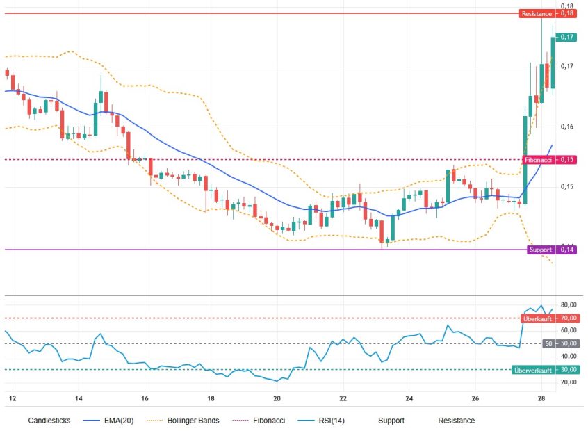Click the date label 14 on time axis
This screenshot has width=588, height=431.
pos(79,398)
